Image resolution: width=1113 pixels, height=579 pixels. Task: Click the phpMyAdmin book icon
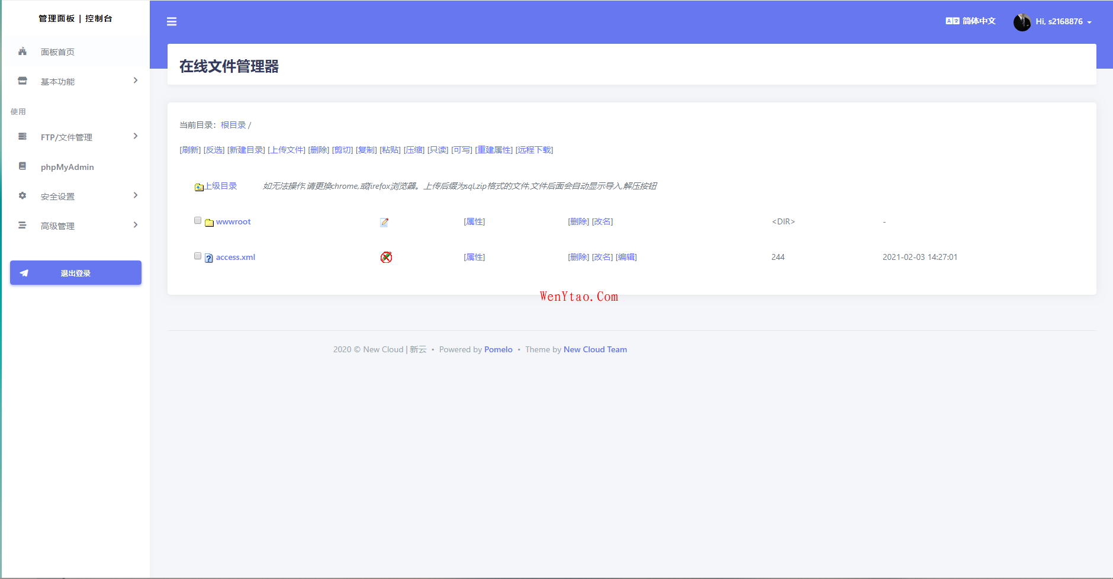pos(22,166)
